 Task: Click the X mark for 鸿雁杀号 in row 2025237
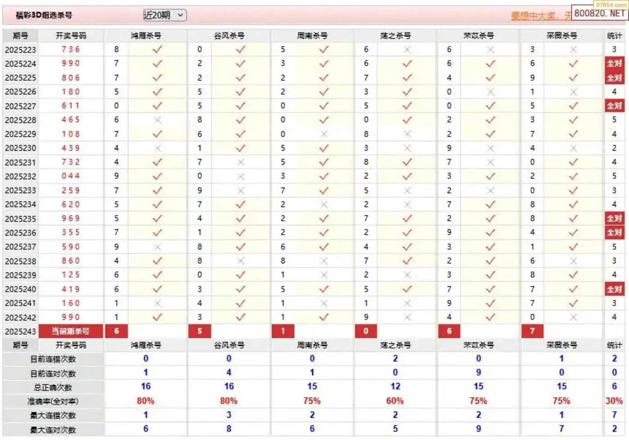(x=157, y=247)
